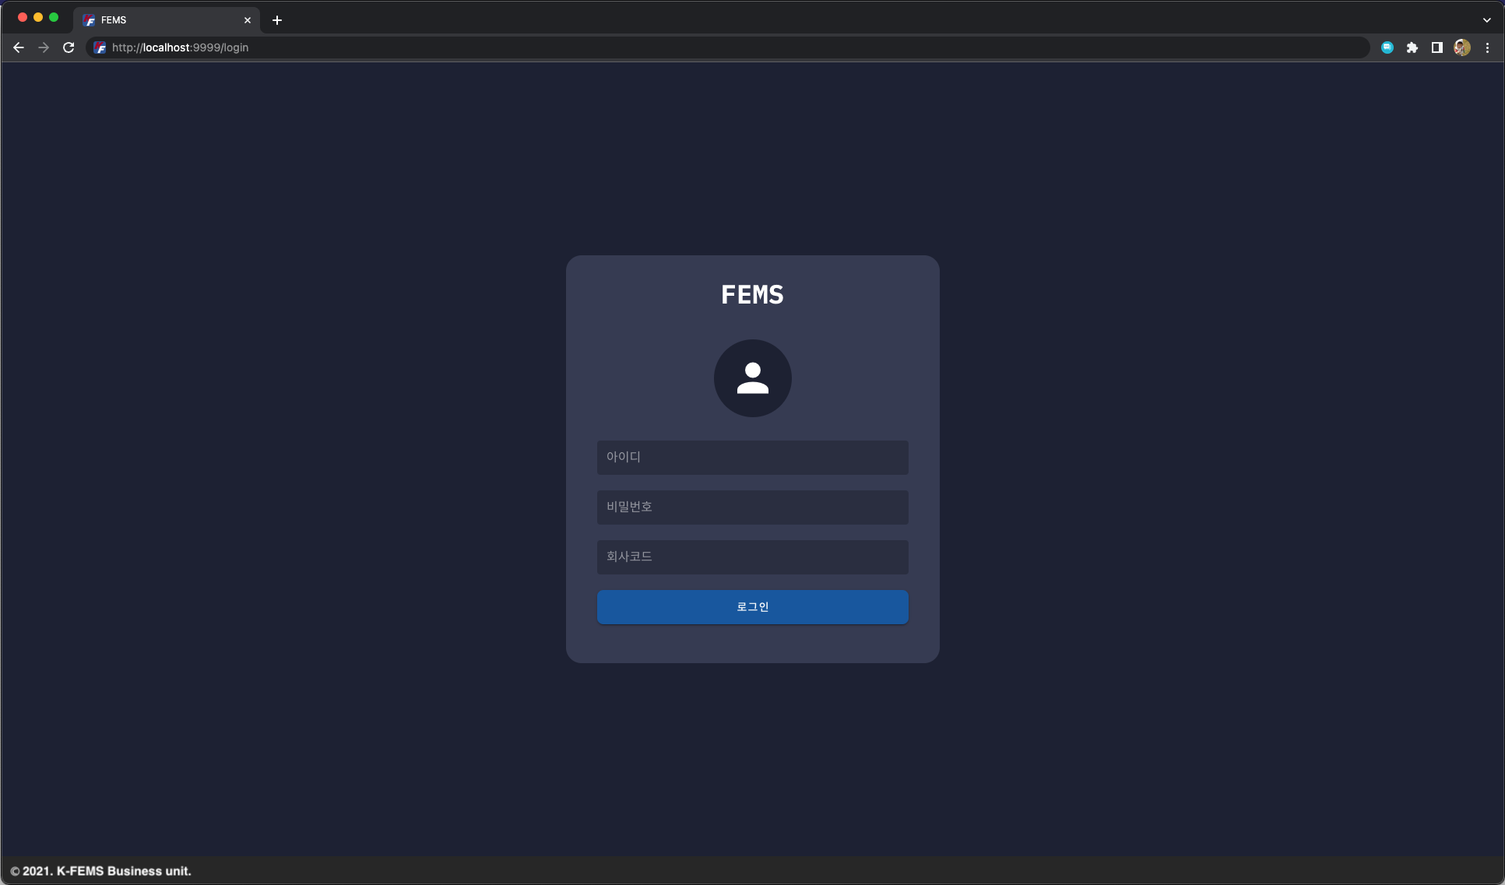
Task: Click the site favicon in address bar
Action: (x=100, y=47)
